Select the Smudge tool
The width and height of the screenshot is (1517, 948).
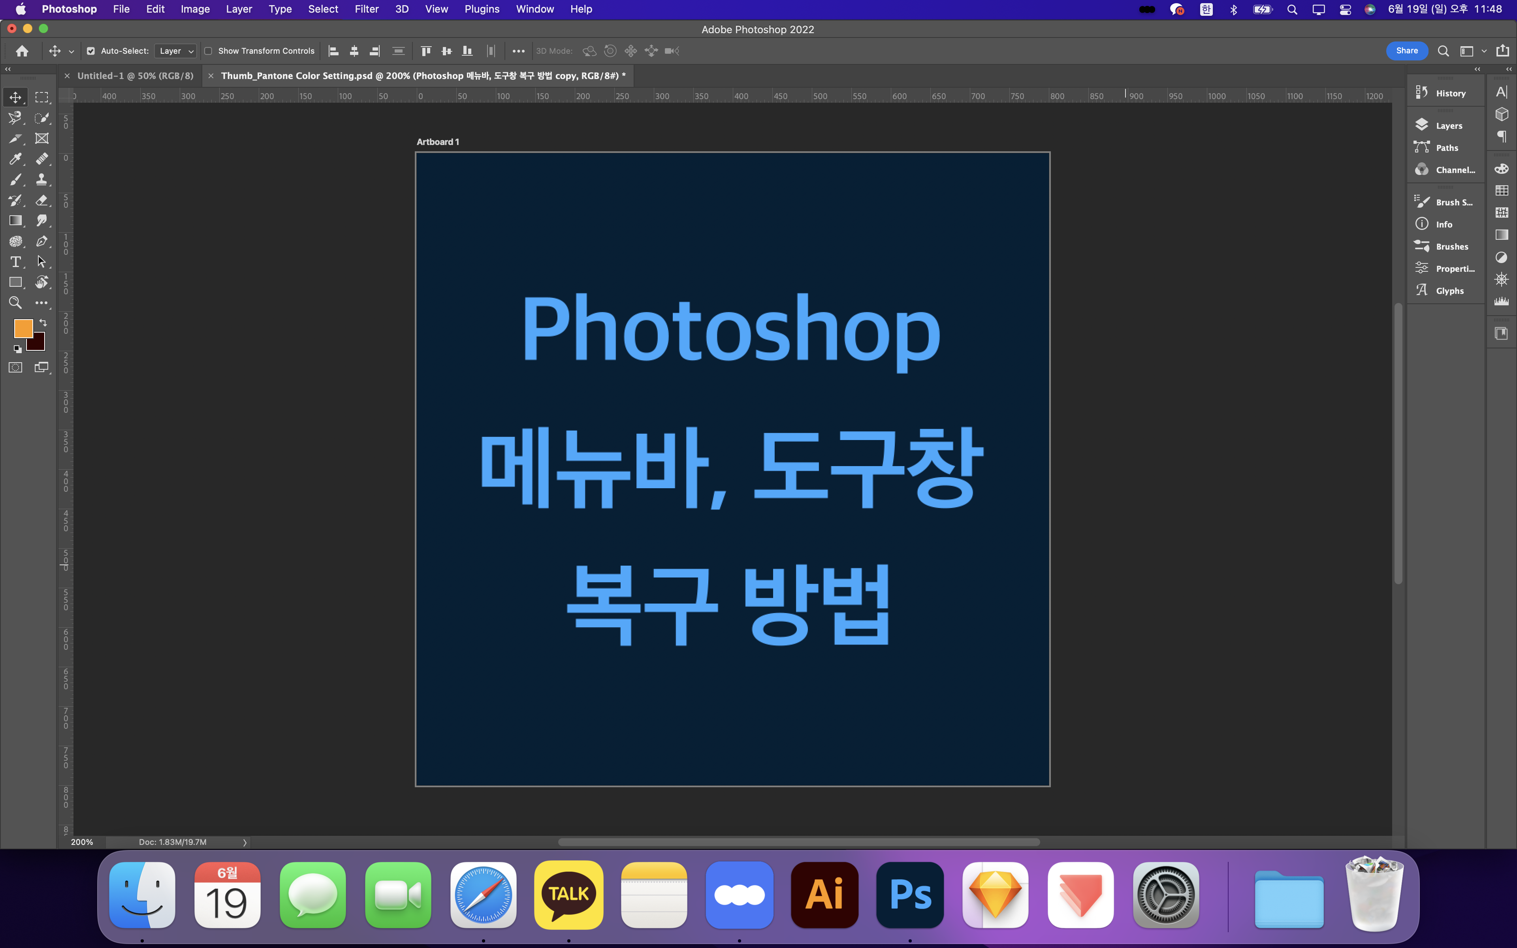41,221
